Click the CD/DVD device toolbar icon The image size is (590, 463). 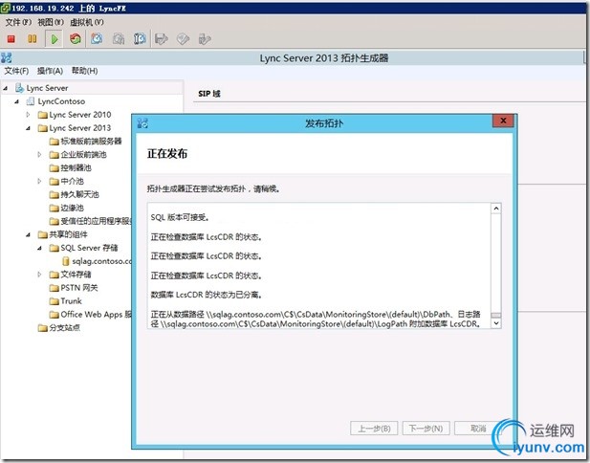183,39
